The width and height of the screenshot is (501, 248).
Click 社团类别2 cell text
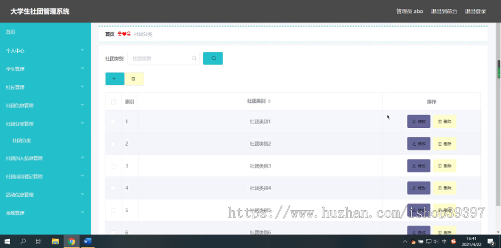(260, 144)
